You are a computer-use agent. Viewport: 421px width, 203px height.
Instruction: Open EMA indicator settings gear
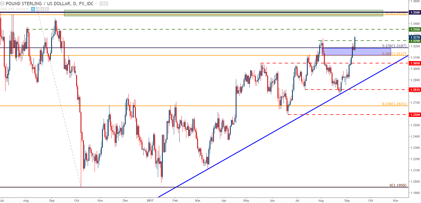[x=38, y=9]
